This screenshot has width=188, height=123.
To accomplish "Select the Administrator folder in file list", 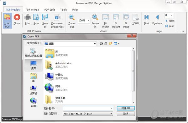I will pyautogui.click(x=58, y=65).
